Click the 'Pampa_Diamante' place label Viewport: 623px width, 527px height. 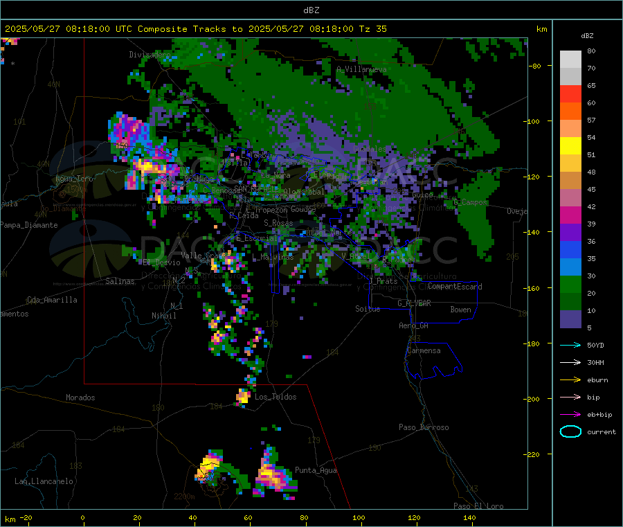coord(29,225)
